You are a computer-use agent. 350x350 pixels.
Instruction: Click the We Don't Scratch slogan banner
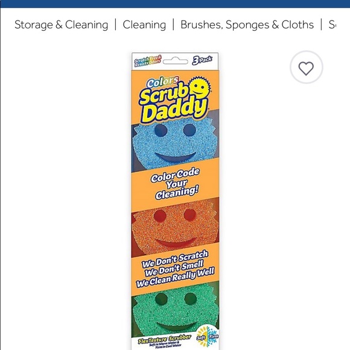(x=175, y=269)
